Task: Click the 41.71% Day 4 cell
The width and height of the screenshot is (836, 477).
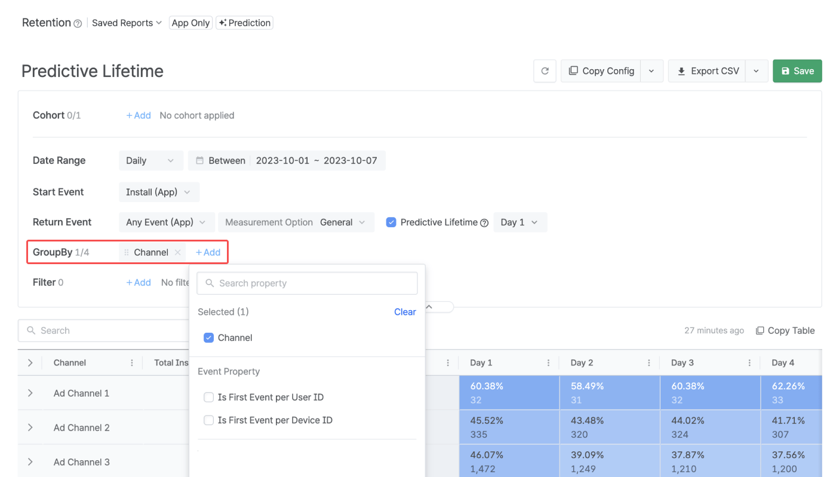Action: pos(792,428)
